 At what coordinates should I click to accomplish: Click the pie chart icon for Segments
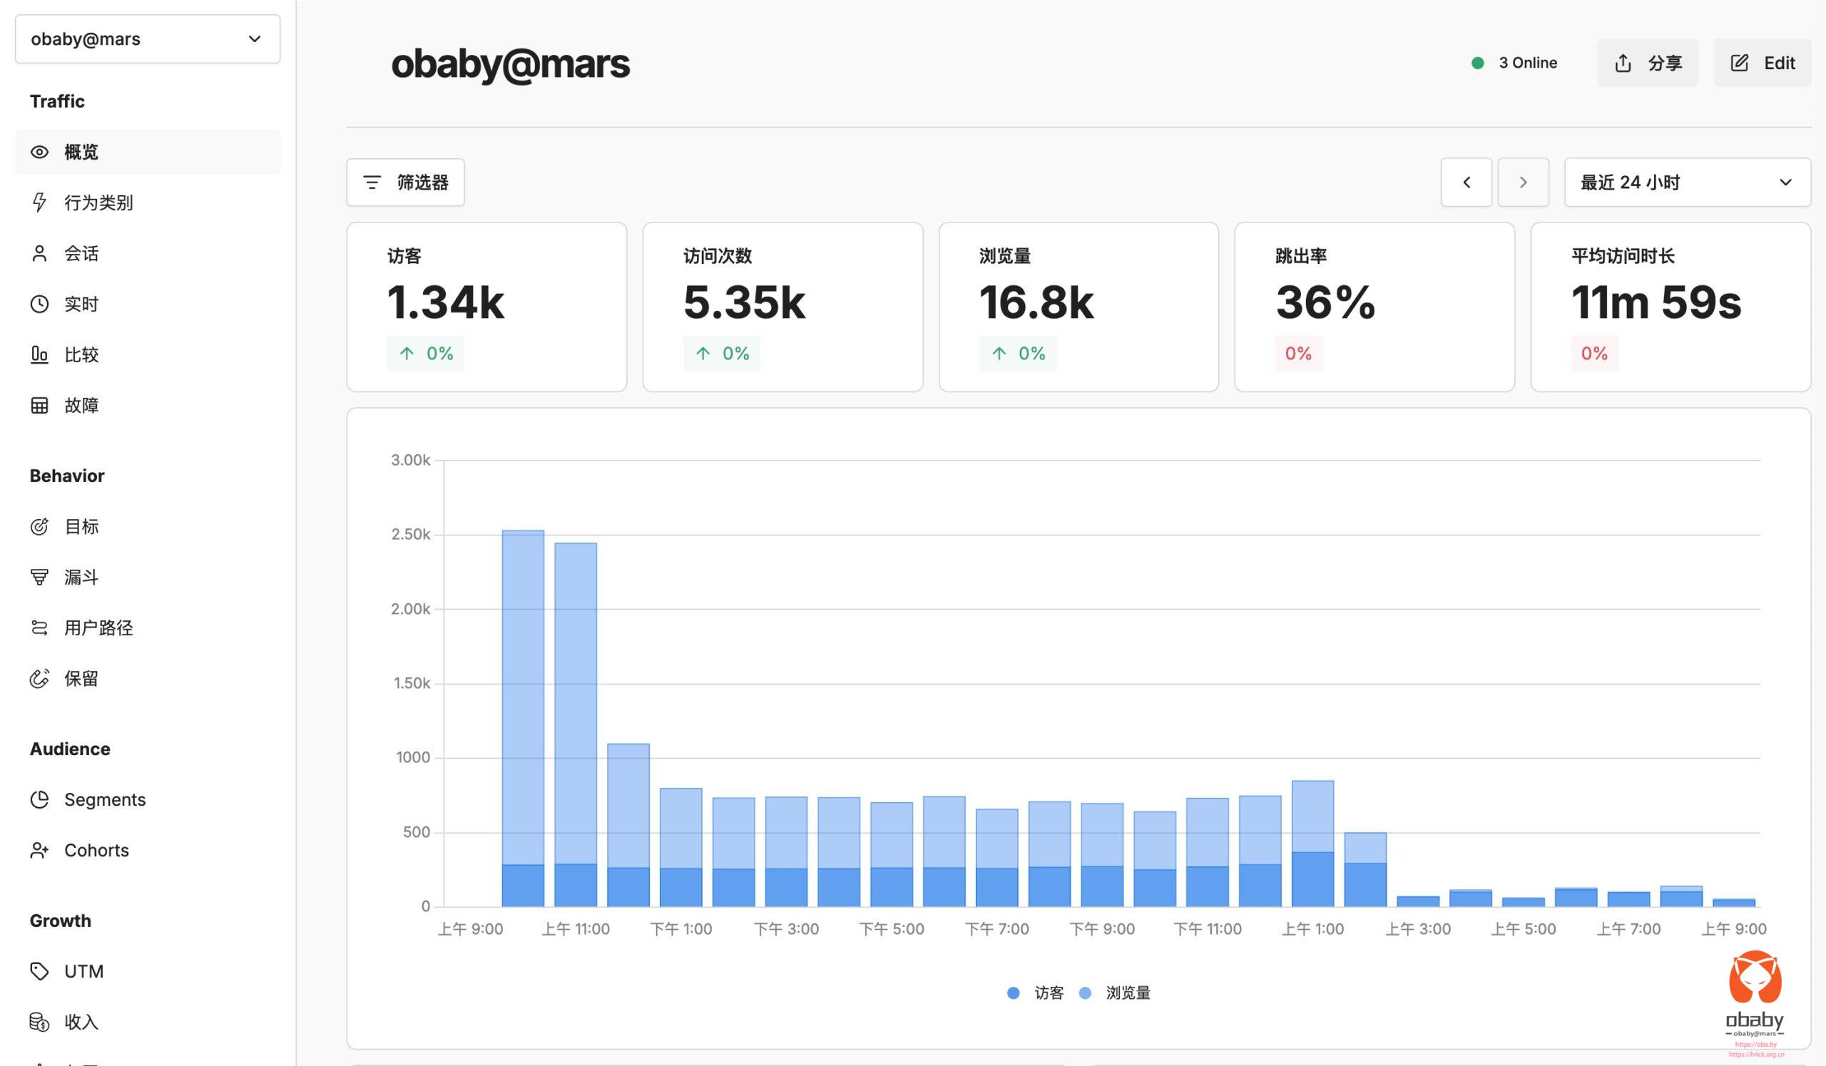(39, 799)
